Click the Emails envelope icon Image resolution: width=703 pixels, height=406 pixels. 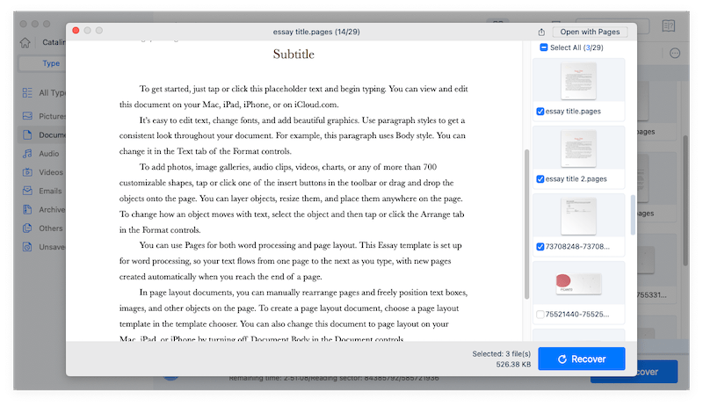point(27,191)
